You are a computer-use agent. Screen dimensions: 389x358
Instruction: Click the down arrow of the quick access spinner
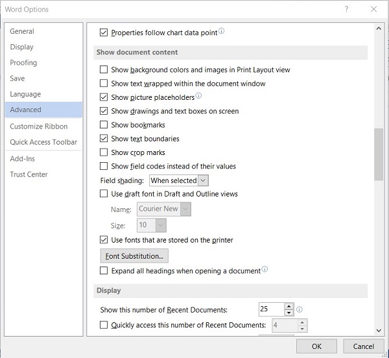[x=302, y=329]
